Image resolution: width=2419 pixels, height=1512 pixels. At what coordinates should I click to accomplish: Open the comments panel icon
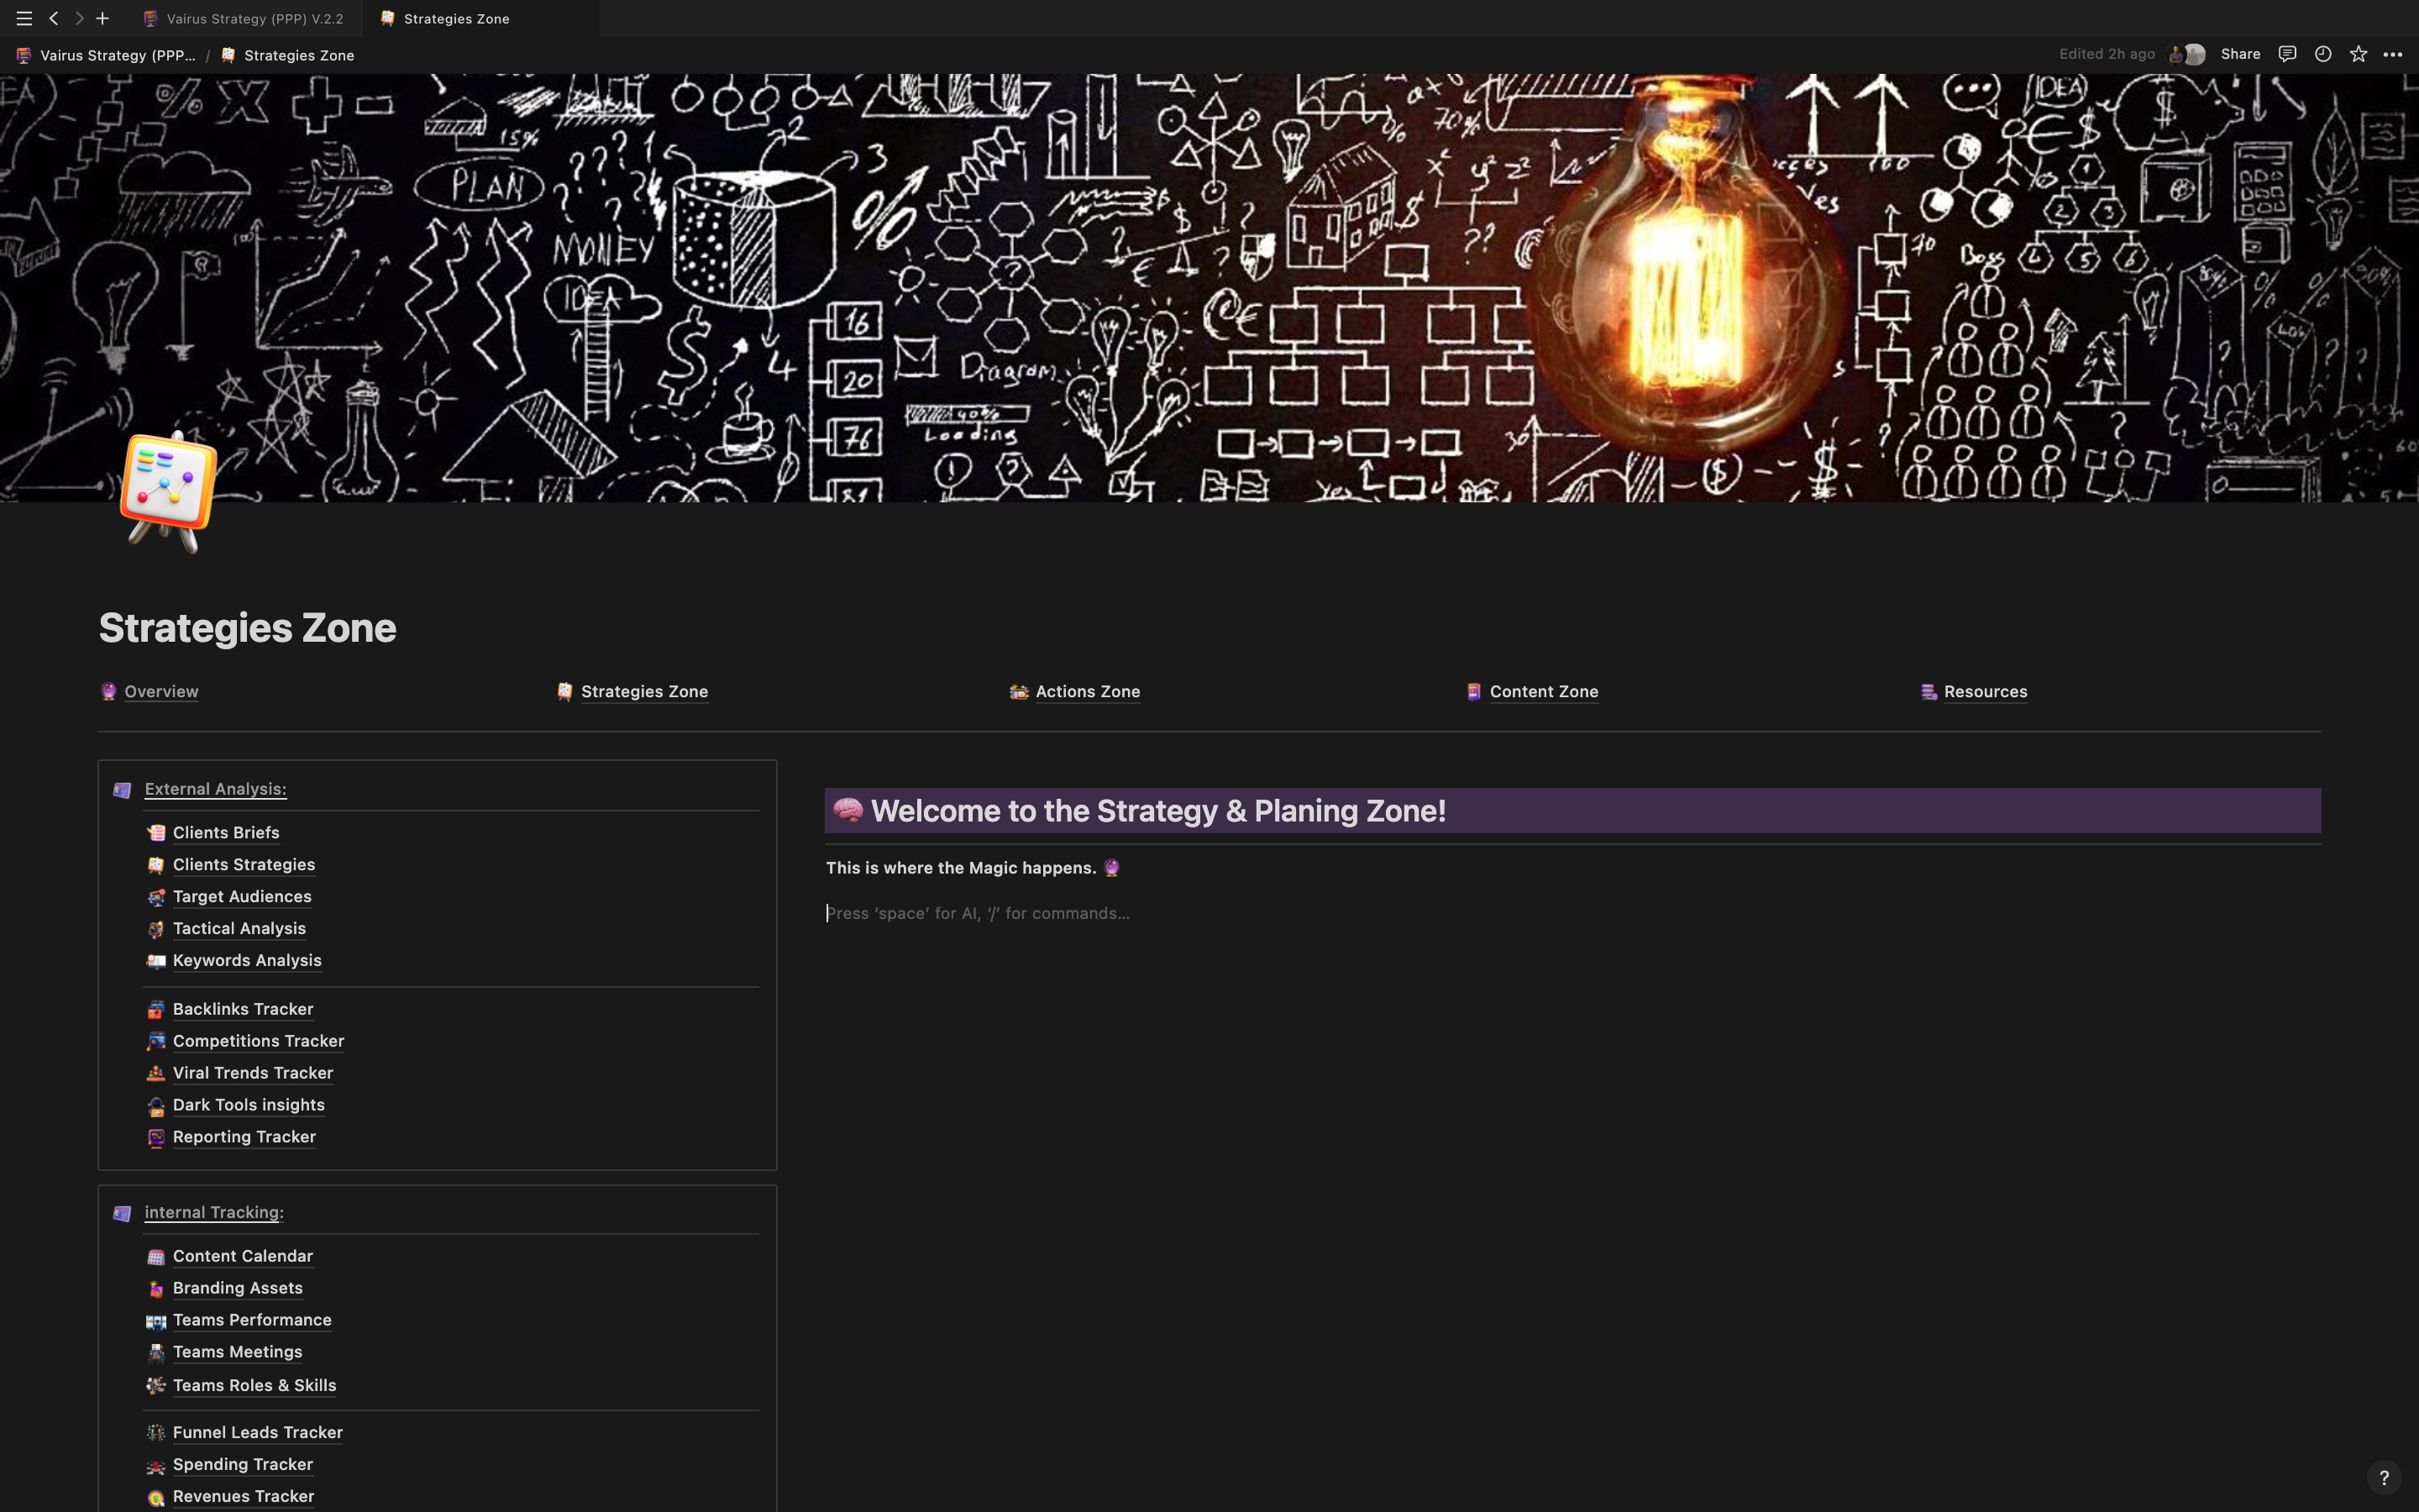tap(2287, 54)
